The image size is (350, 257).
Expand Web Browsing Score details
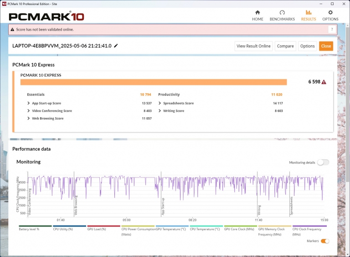pyautogui.click(x=29, y=118)
